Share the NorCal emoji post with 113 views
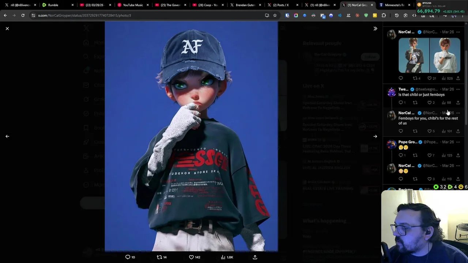Image resolution: width=468 pixels, height=263 pixels. tap(458, 179)
